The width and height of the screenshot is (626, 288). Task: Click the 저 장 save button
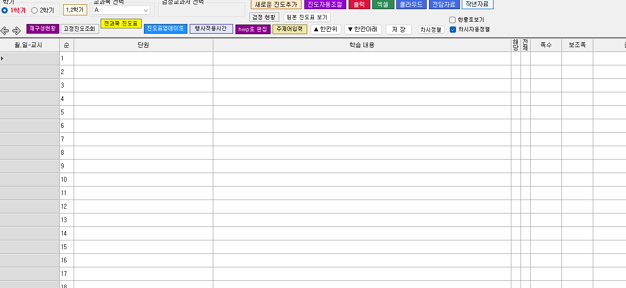398,29
